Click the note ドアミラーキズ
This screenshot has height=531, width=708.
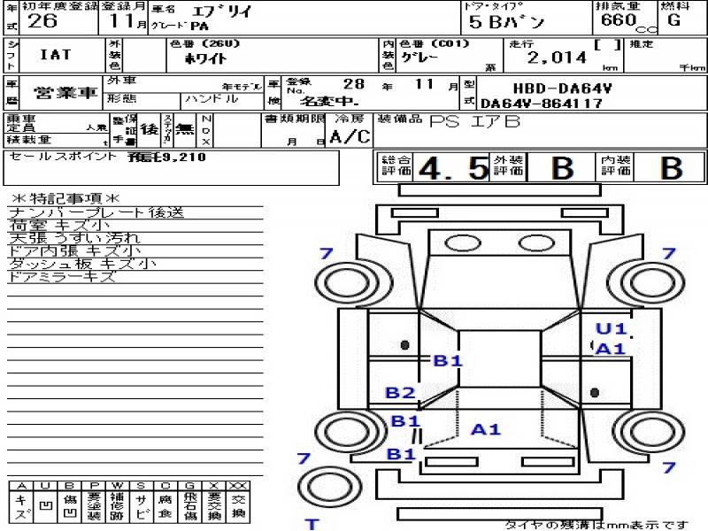(61, 276)
